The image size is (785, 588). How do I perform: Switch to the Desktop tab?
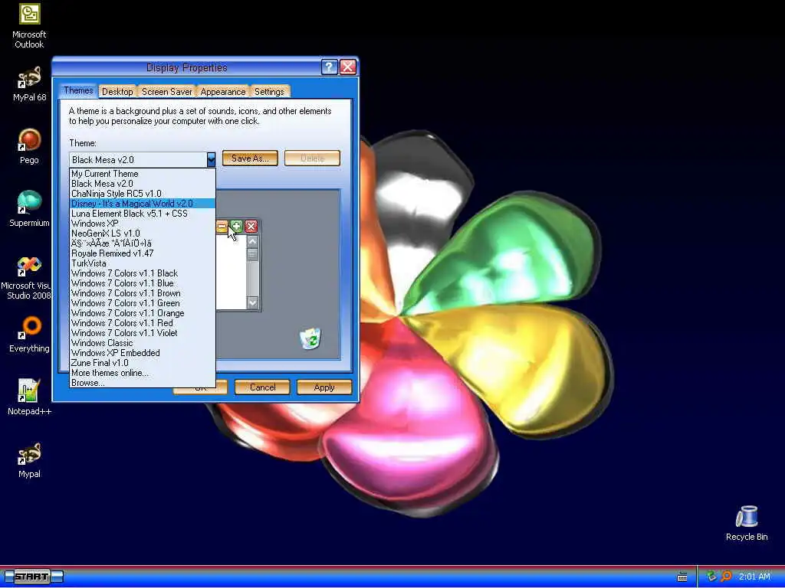click(117, 92)
